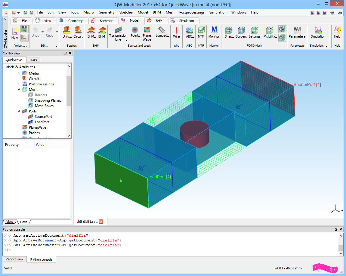Viewport: 346px width, 276px height.
Task: Choose the Lumped element tool
Action: pos(162,32)
